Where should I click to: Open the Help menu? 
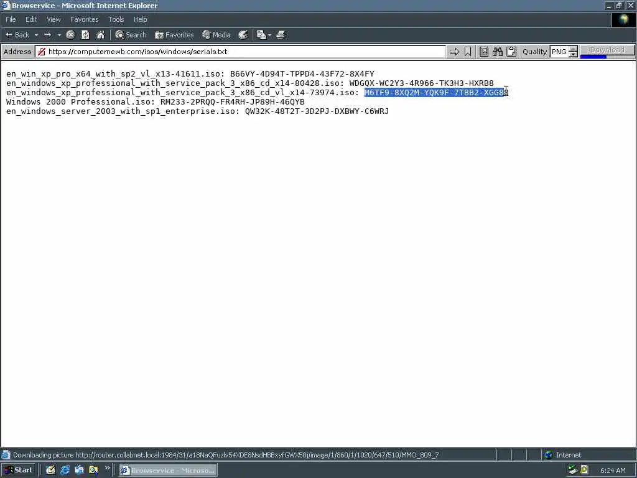pyautogui.click(x=141, y=19)
